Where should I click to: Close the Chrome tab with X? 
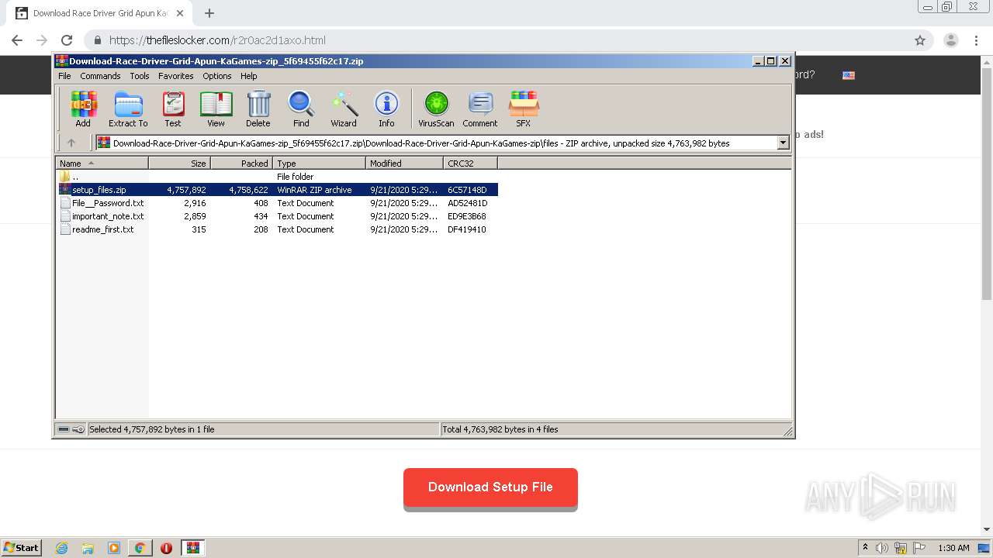pyautogui.click(x=179, y=13)
